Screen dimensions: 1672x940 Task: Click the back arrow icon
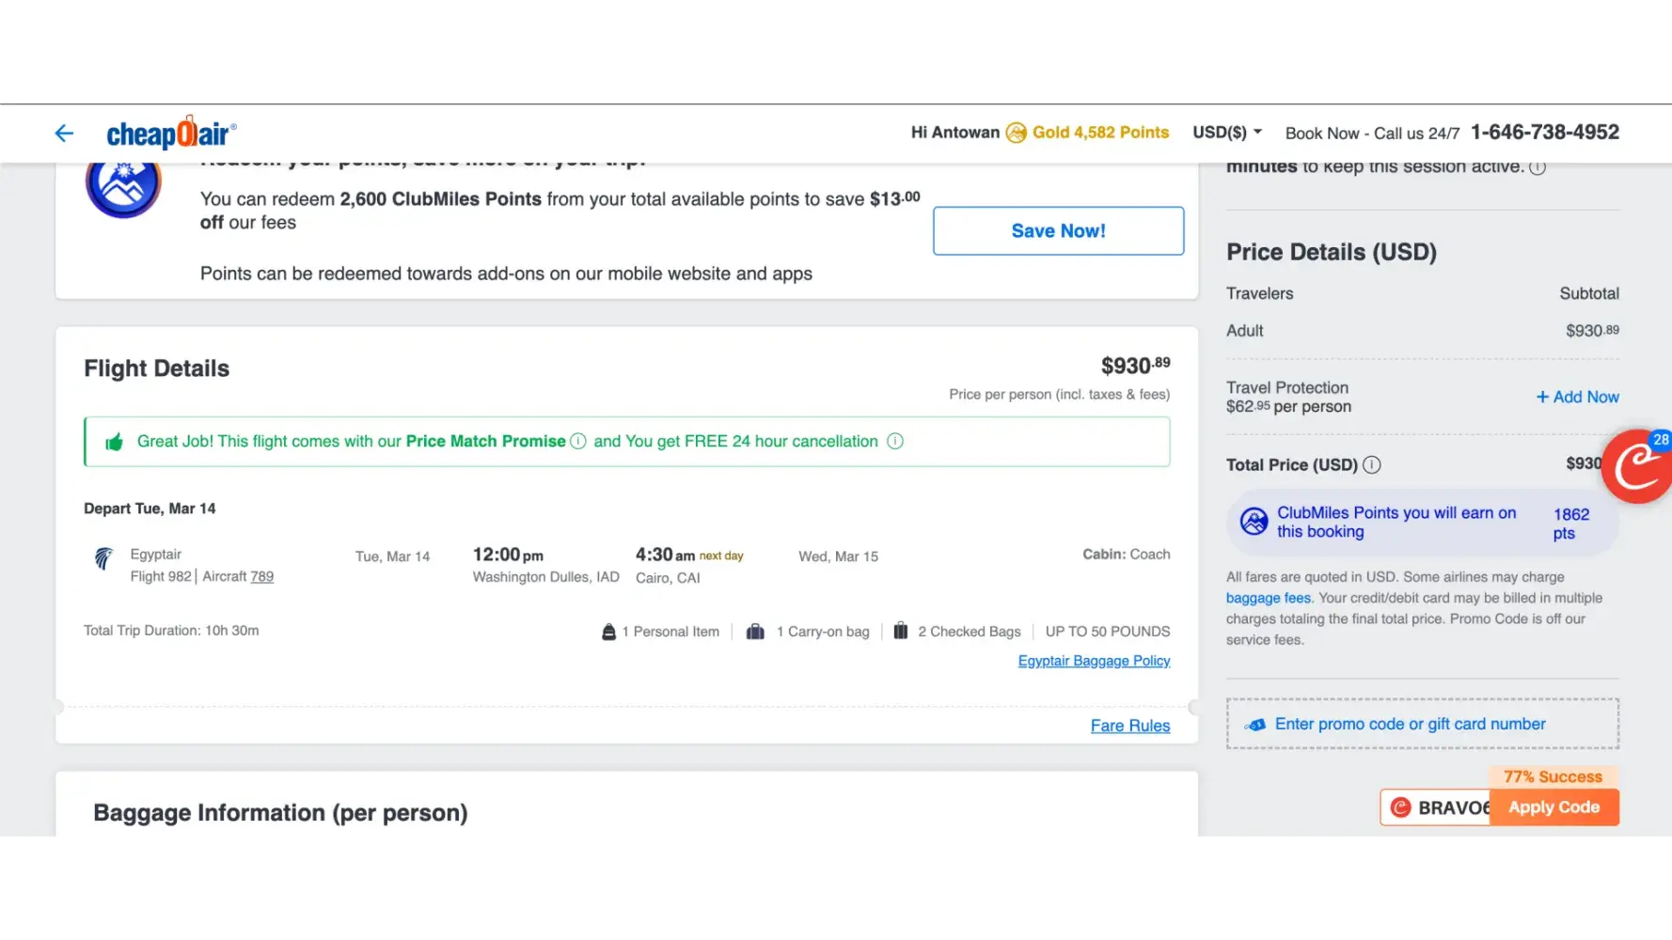pos(64,133)
